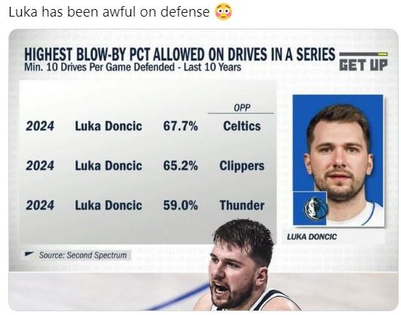The height and width of the screenshot is (315, 401).
Task: Click Luka Doncic's headshot portrait
Action: tap(338, 161)
